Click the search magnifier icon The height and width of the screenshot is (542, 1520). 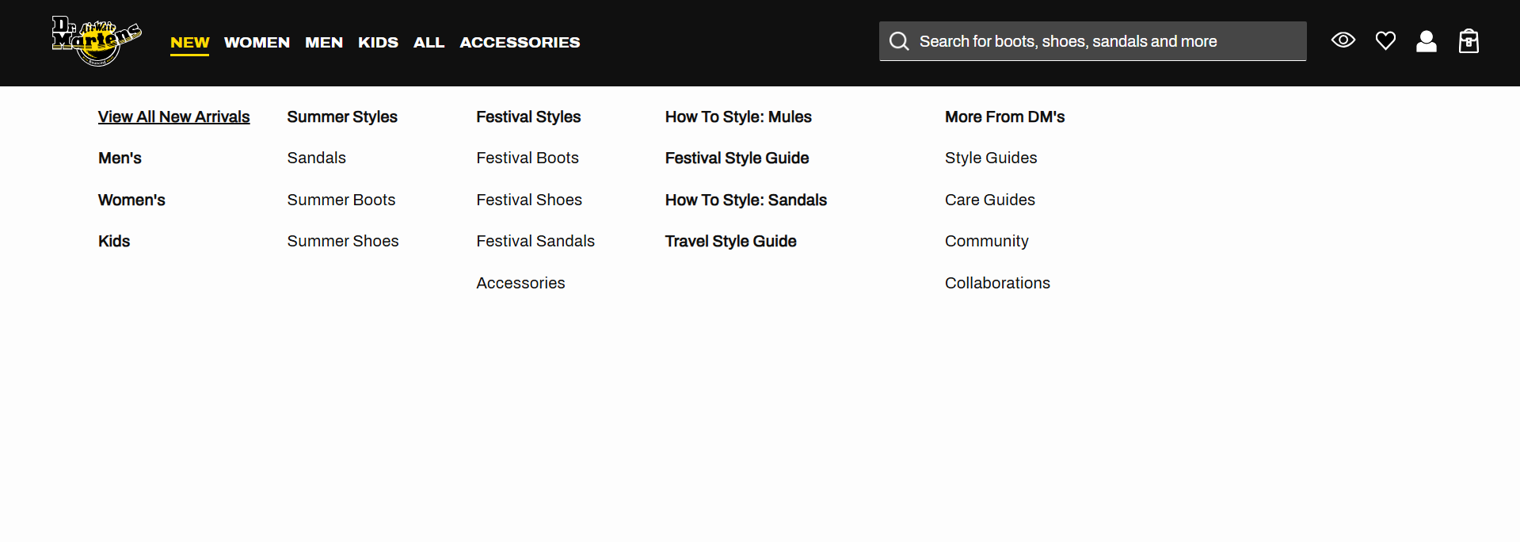(x=899, y=41)
